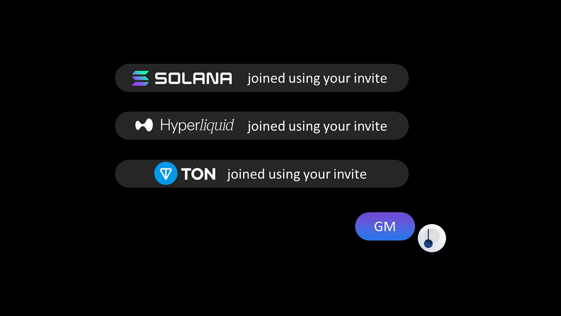Tap the purple GM message bubble
Viewport: 561px width, 316px height.
click(385, 227)
